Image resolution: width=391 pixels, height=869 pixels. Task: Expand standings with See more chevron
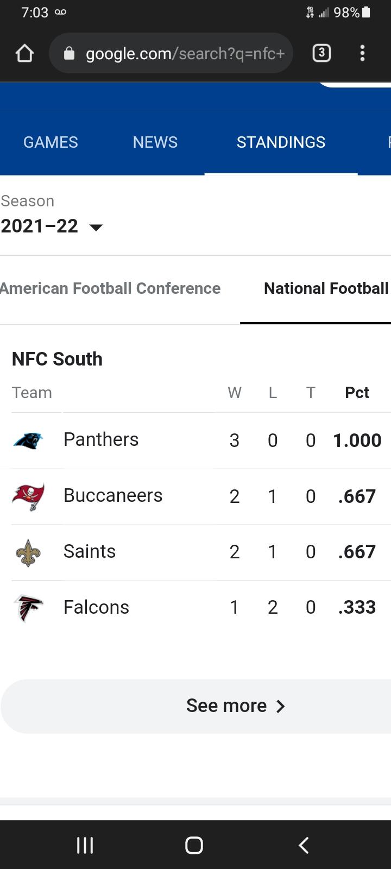(235, 706)
